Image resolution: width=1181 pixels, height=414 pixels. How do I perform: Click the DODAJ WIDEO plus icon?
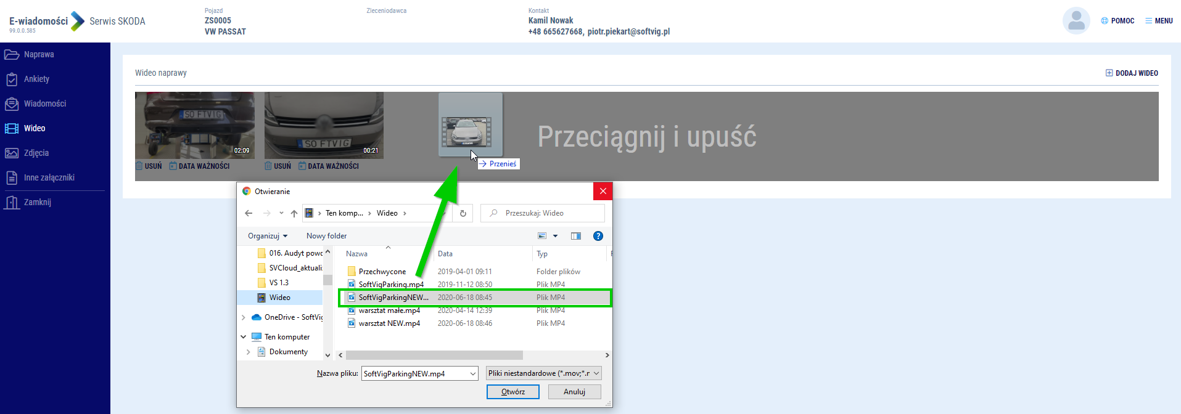click(1109, 73)
